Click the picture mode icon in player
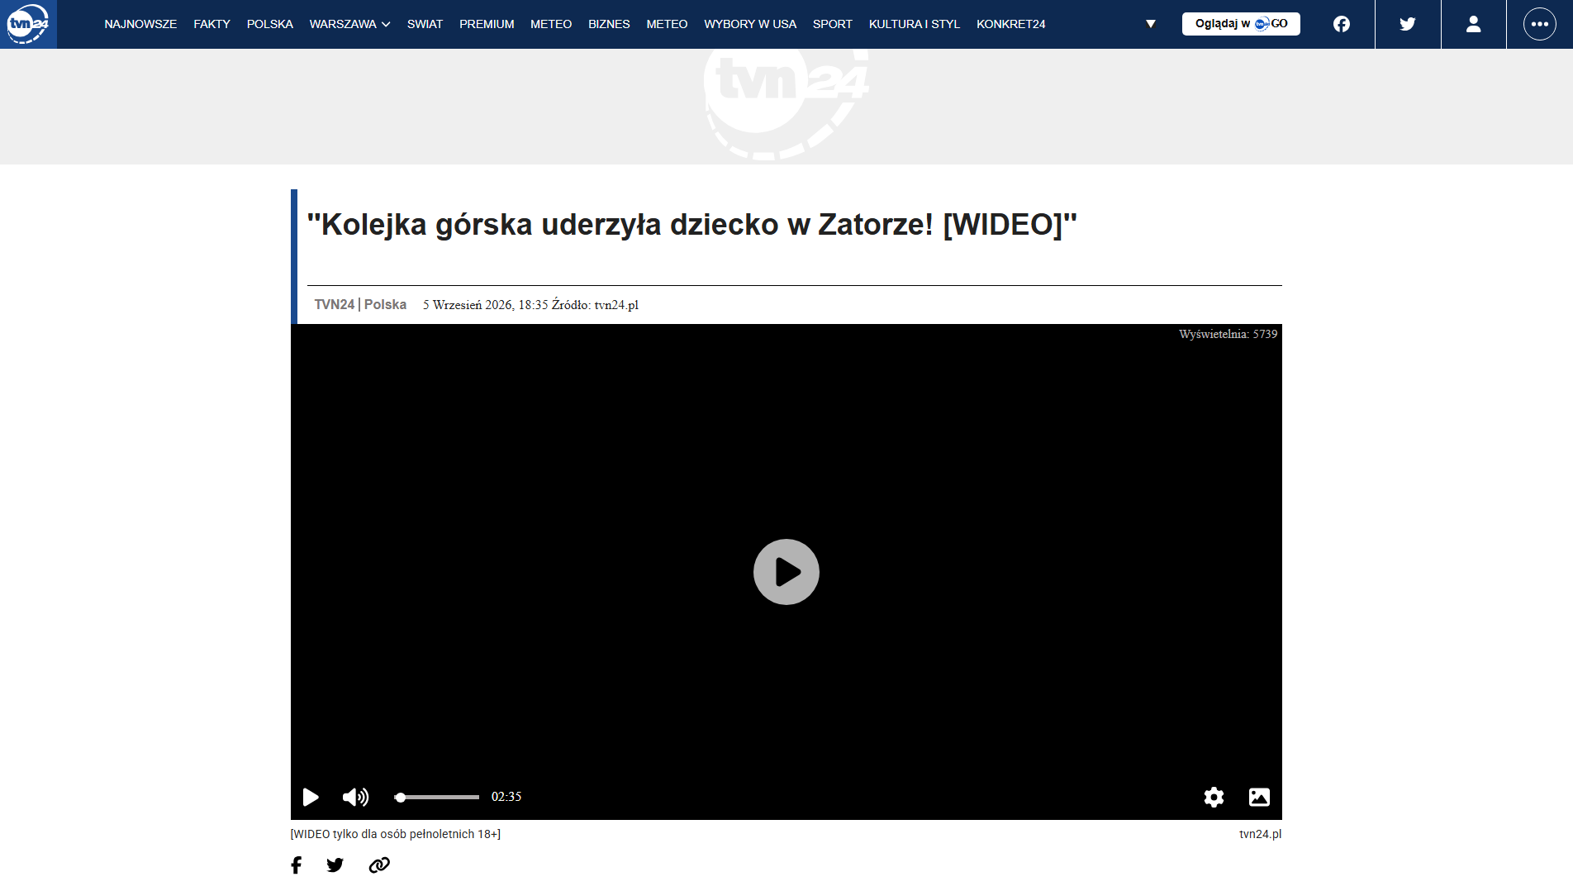The image size is (1573, 891). [x=1259, y=797]
